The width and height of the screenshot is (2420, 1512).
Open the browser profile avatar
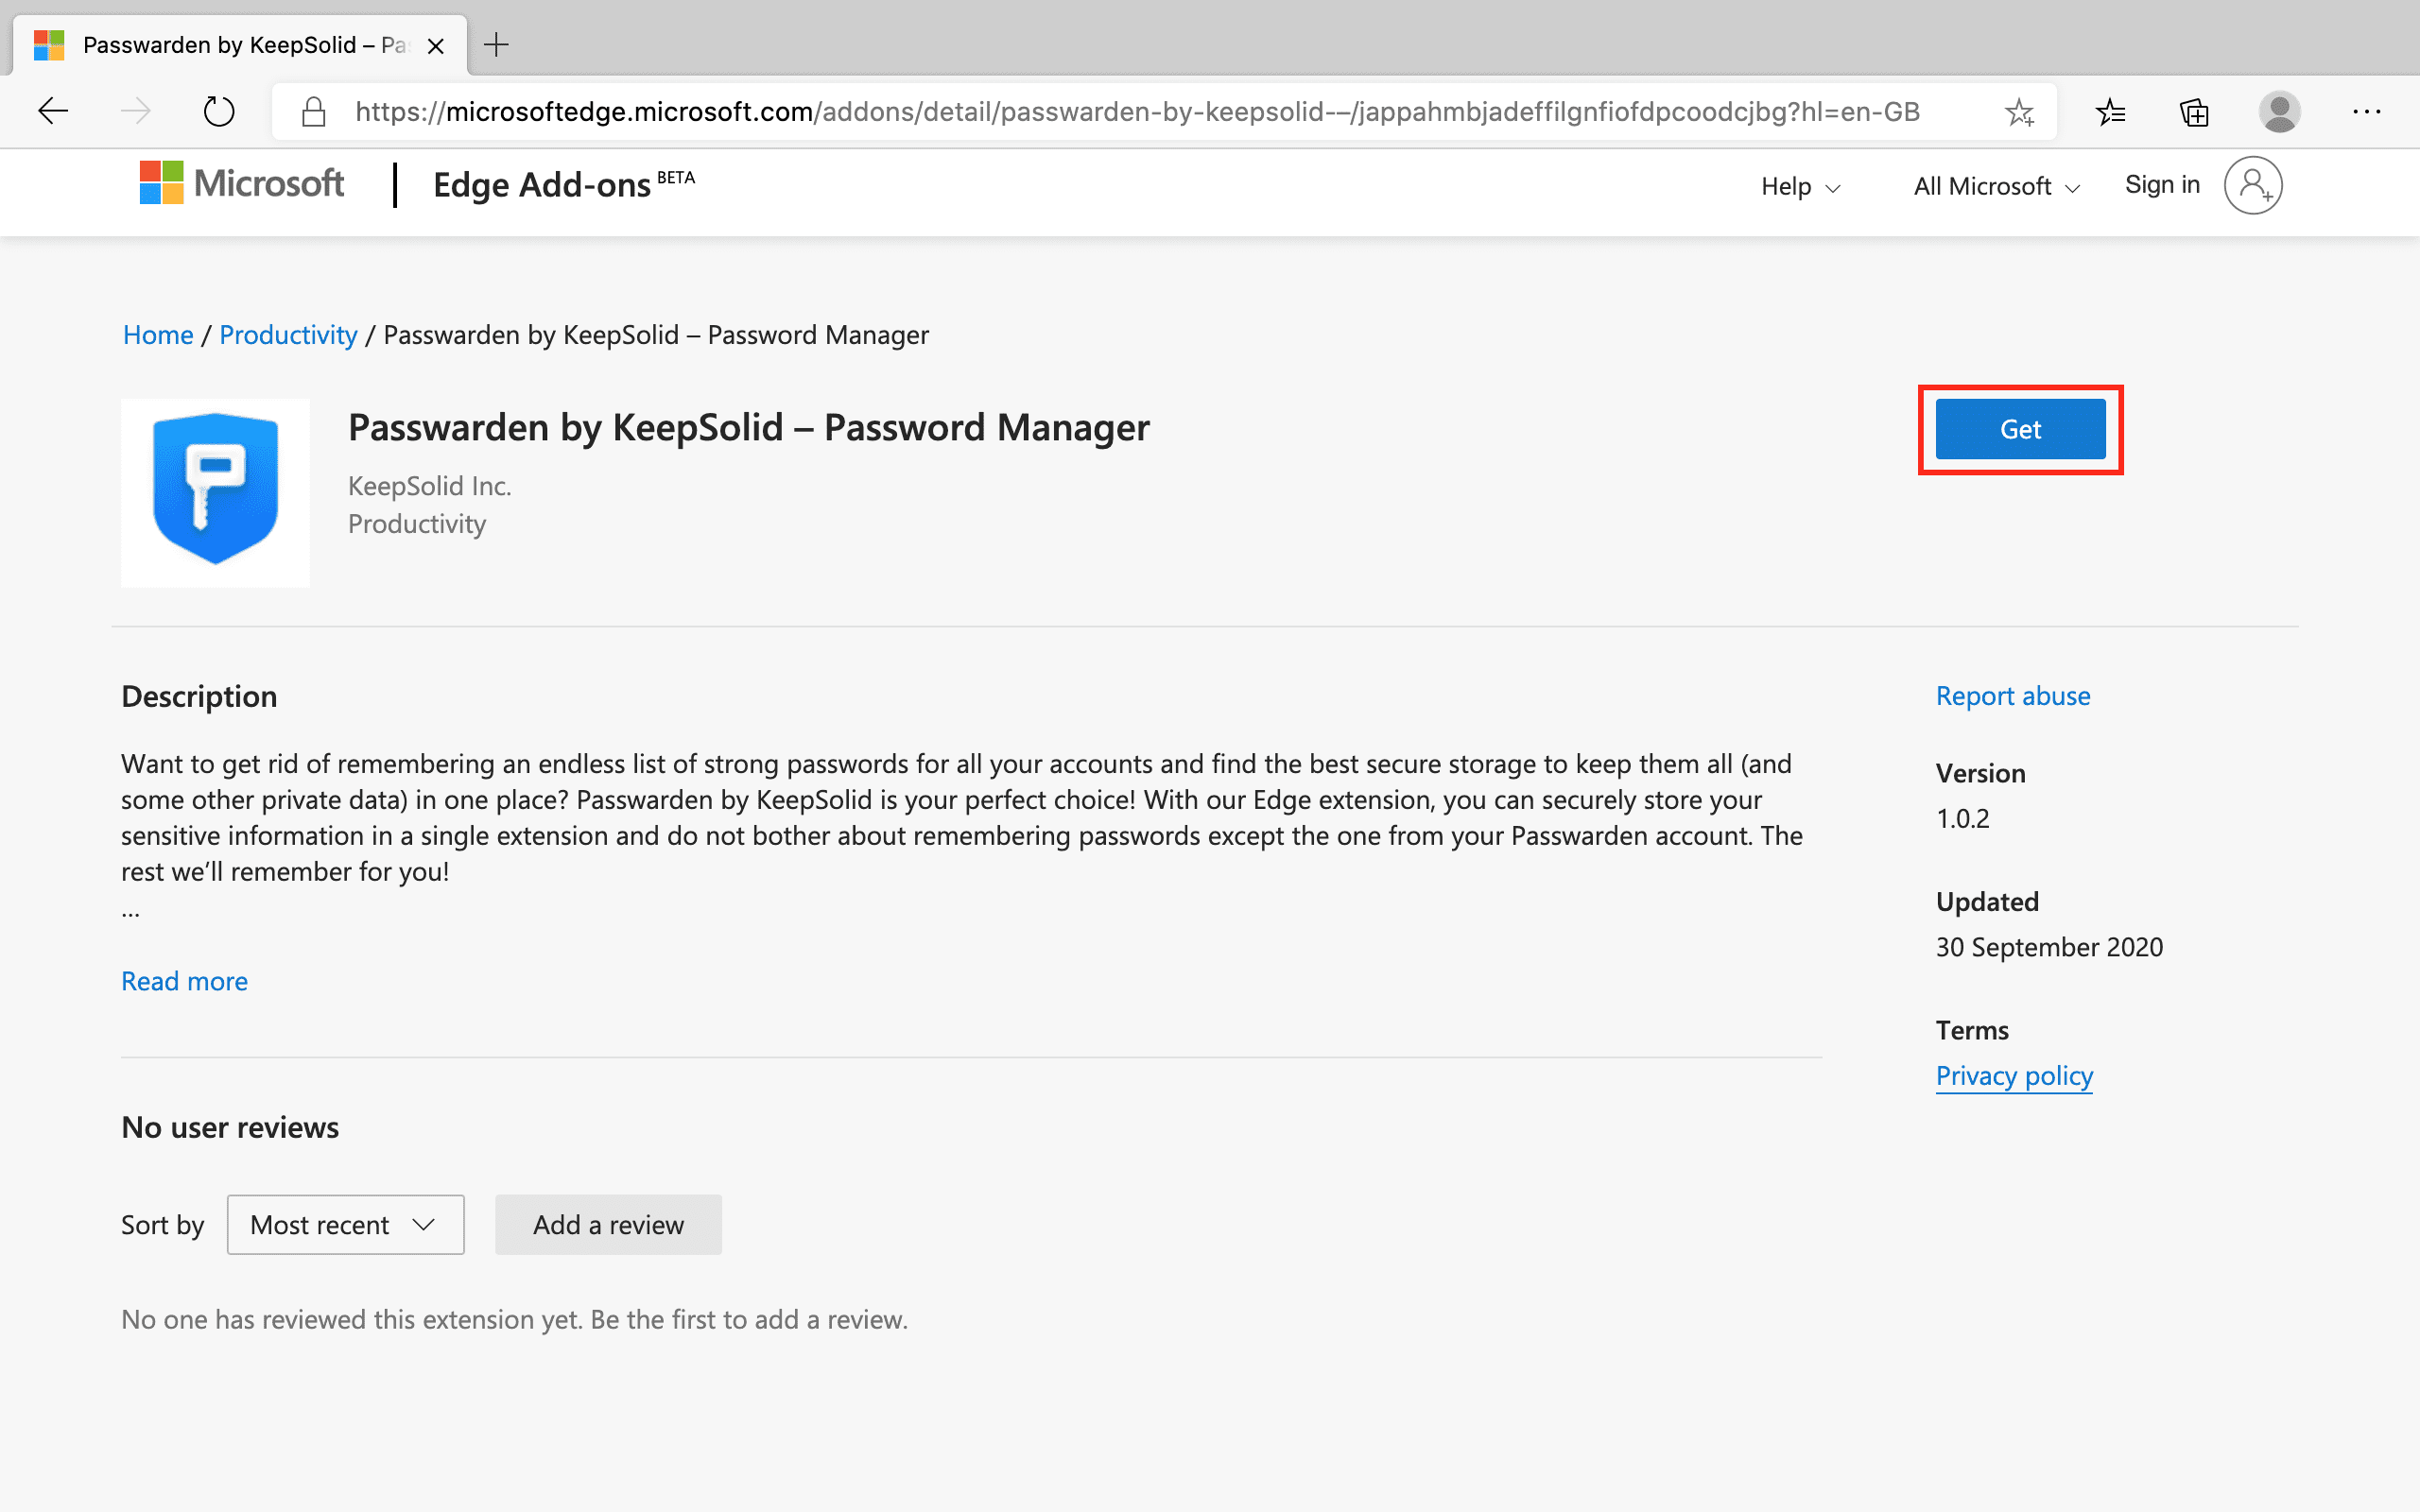tap(2279, 112)
